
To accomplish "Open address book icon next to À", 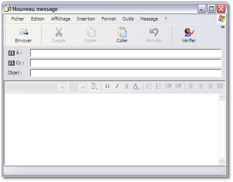I will 11,53.
